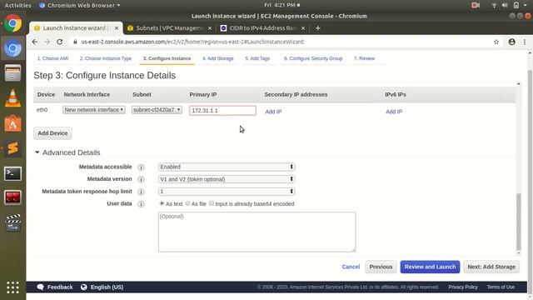The height and width of the screenshot is (300, 533).
Task: Open Chromium Web Browser app menu
Action: pos(80,5)
